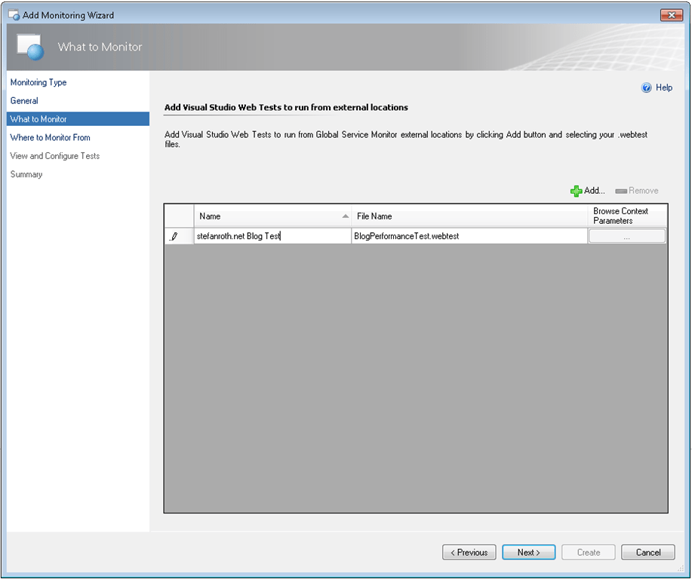Select the What to Monitor step
The height and width of the screenshot is (579, 692).
click(78, 119)
